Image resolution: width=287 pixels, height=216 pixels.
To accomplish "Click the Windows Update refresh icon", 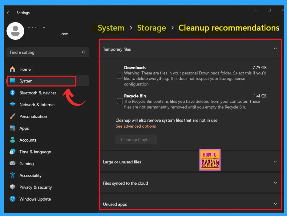I will [12, 199].
